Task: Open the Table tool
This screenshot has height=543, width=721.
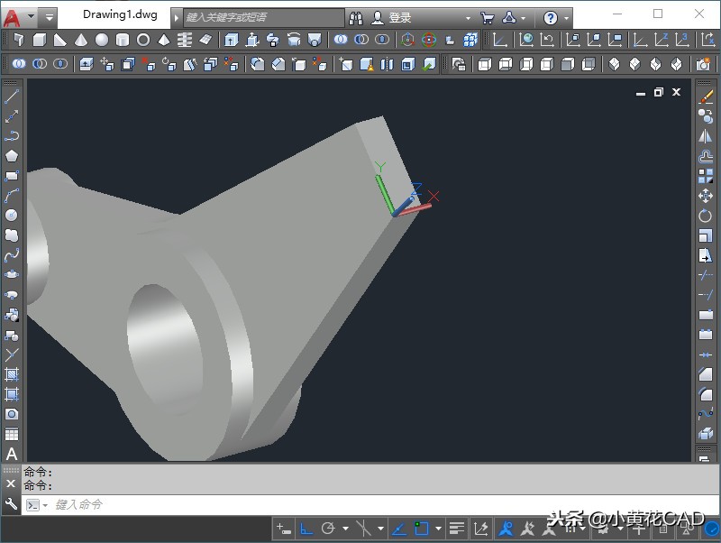Action: tap(12, 434)
